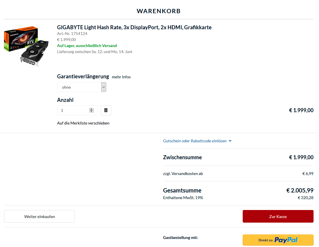Click the Gutschein oder Rabattcode einlösen link

click(x=195, y=141)
